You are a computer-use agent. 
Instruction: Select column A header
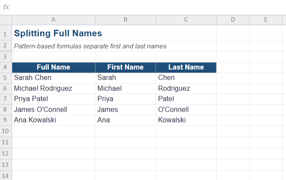(54, 20)
